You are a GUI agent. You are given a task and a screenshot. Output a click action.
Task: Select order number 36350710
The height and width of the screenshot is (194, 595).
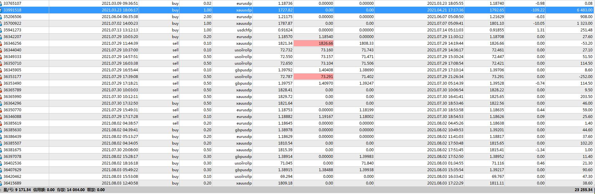12,63
